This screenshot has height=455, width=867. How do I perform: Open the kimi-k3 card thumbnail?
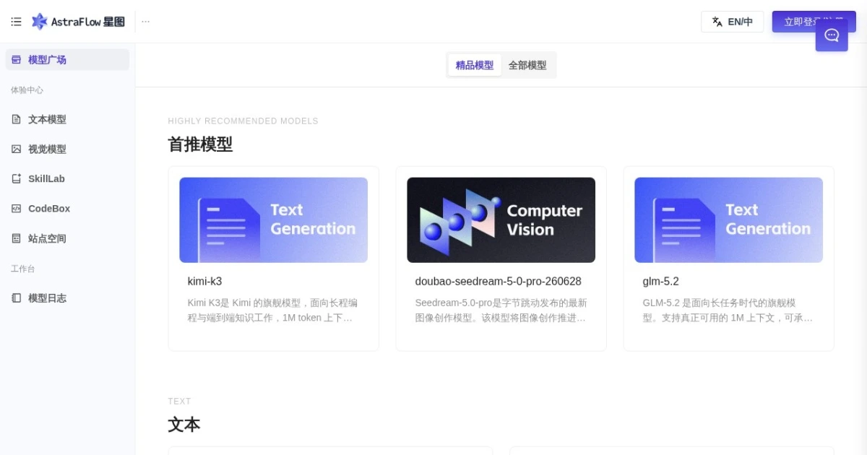click(273, 220)
